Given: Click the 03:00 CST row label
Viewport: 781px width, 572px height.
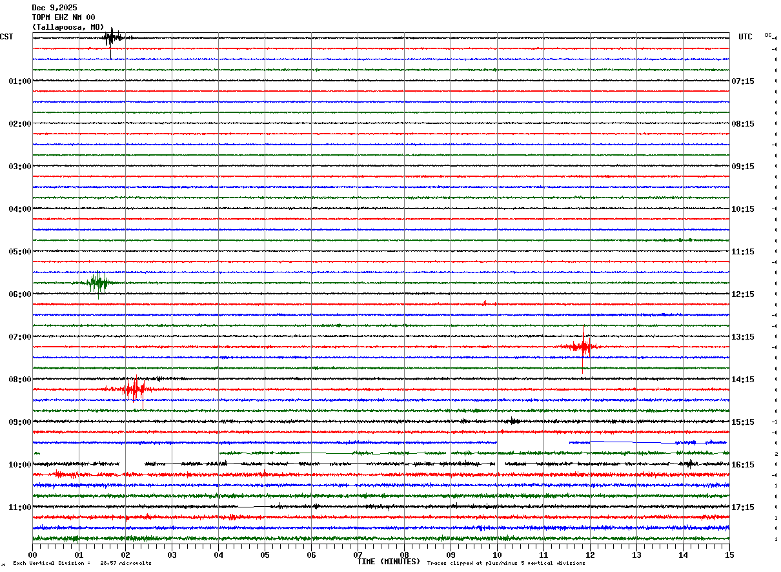Looking at the screenshot, I should (x=20, y=167).
